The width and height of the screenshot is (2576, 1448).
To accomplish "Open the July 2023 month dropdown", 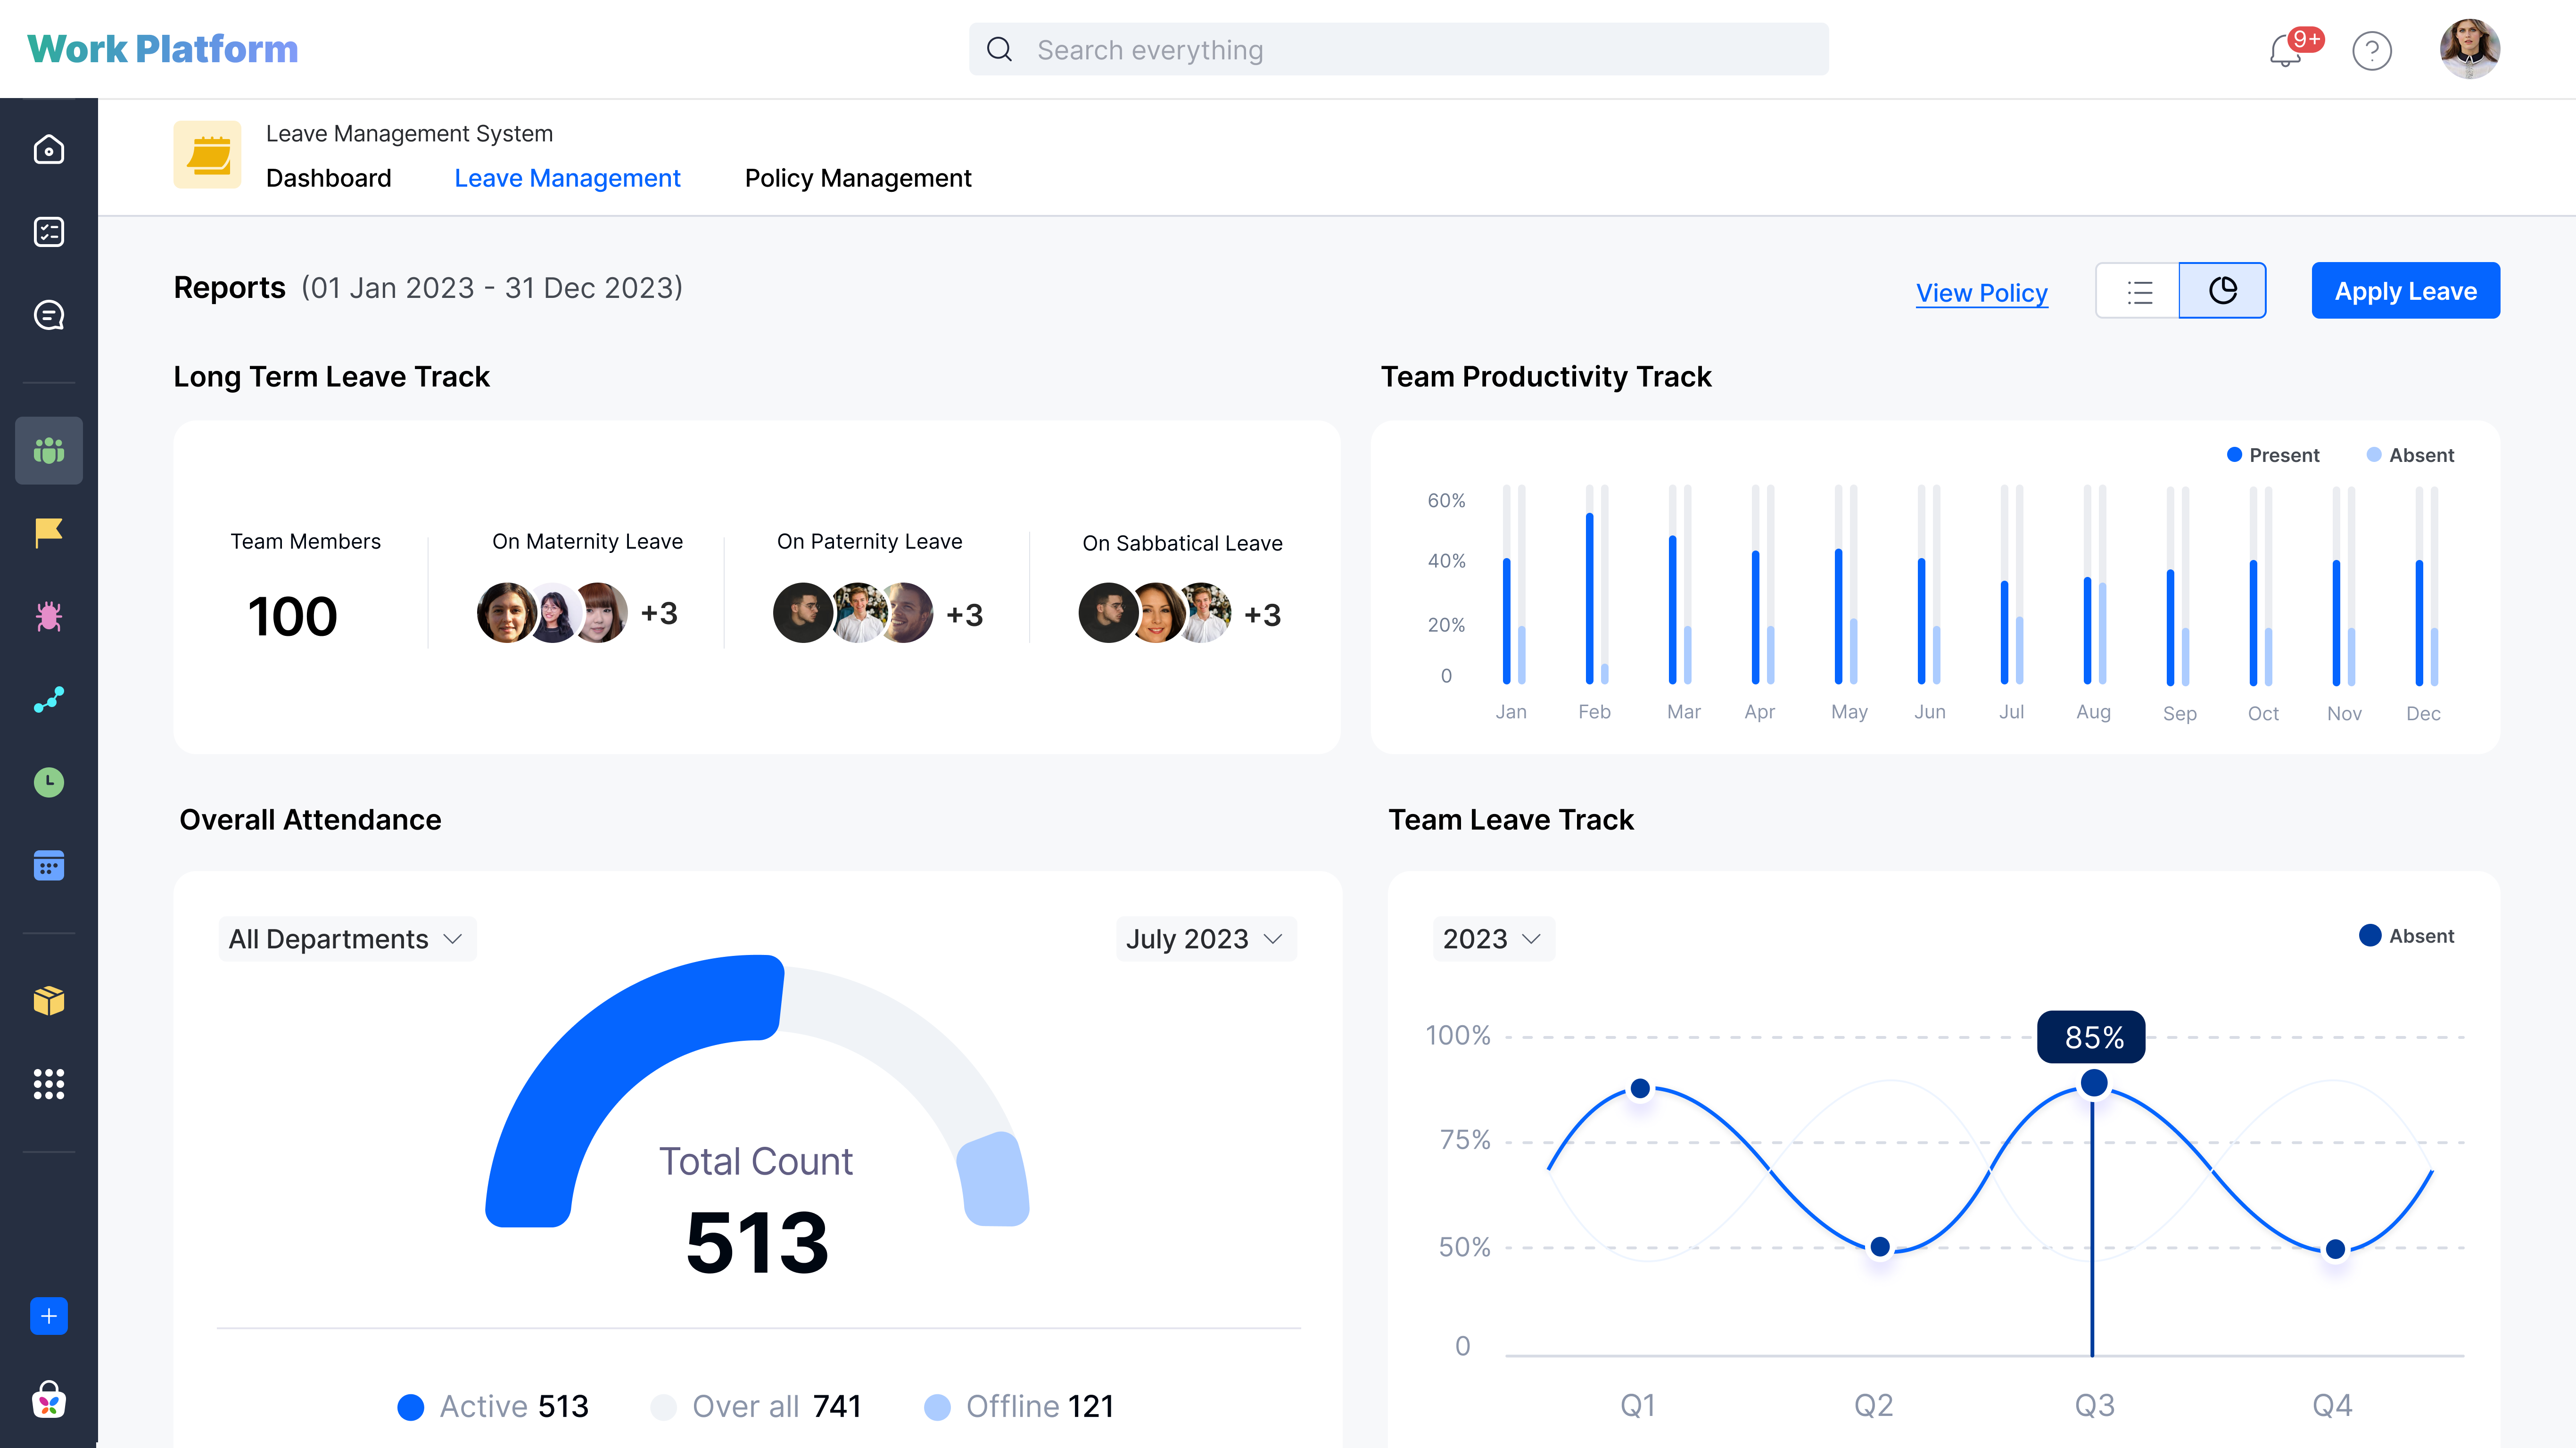I will pyautogui.click(x=1205, y=939).
